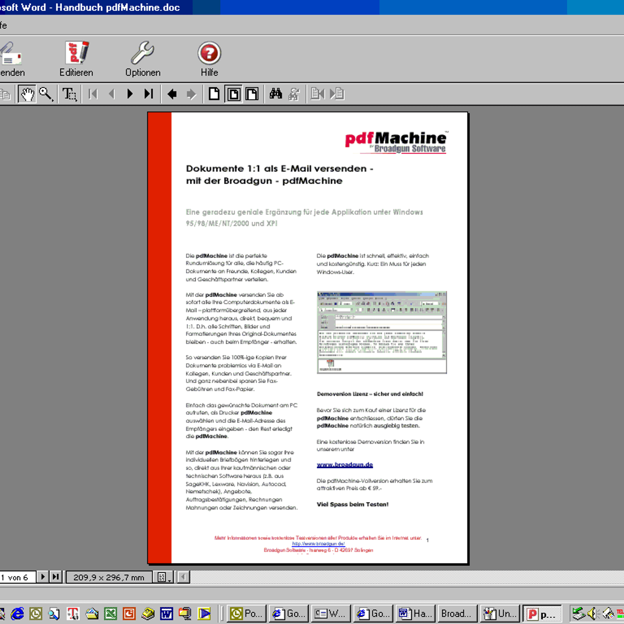Click the copy icon in toolbar
Screen dimensions: 624x624
pyautogui.click(x=5, y=94)
